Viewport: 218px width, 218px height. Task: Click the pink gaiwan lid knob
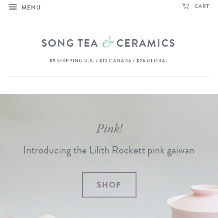click(x=204, y=190)
